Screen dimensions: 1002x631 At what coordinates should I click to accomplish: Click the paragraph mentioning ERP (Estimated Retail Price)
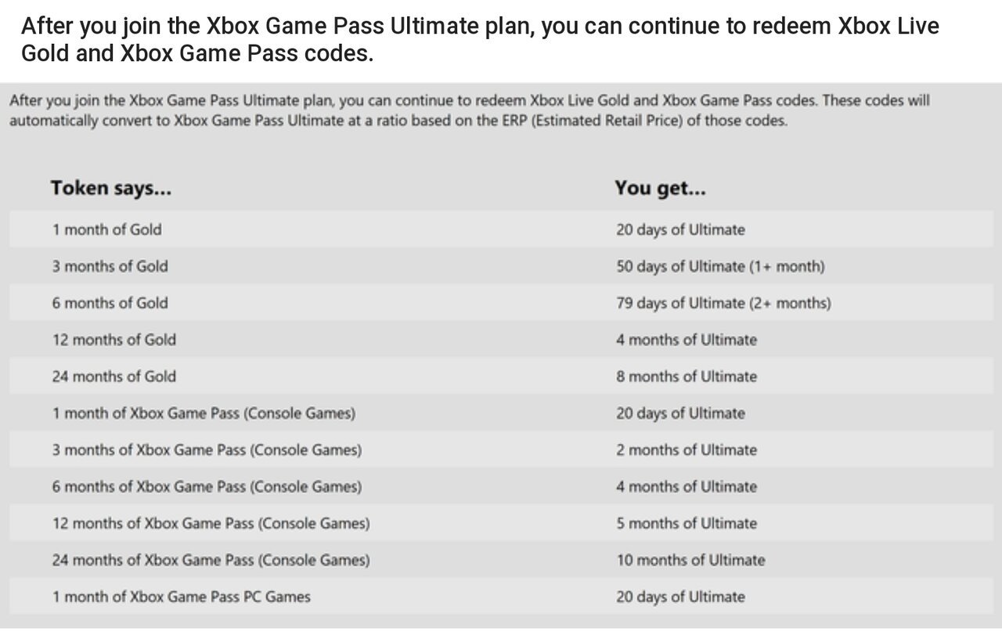[470, 111]
